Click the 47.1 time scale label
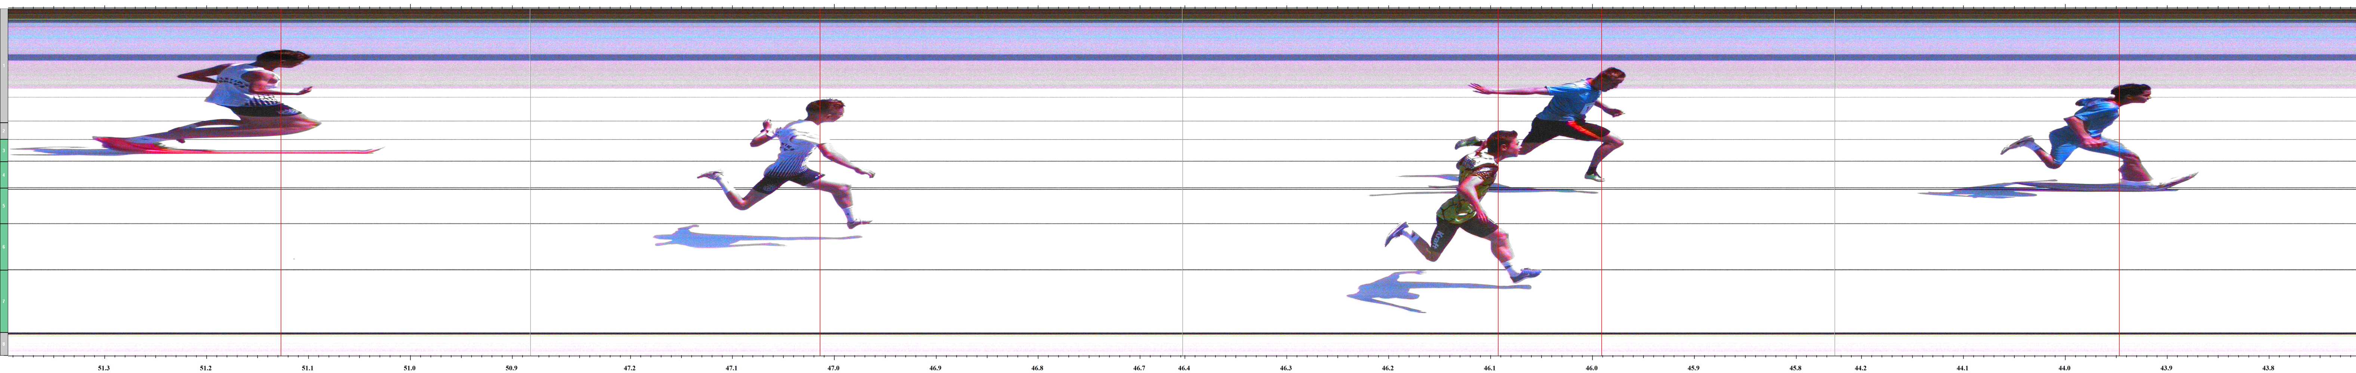 pyautogui.click(x=732, y=369)
